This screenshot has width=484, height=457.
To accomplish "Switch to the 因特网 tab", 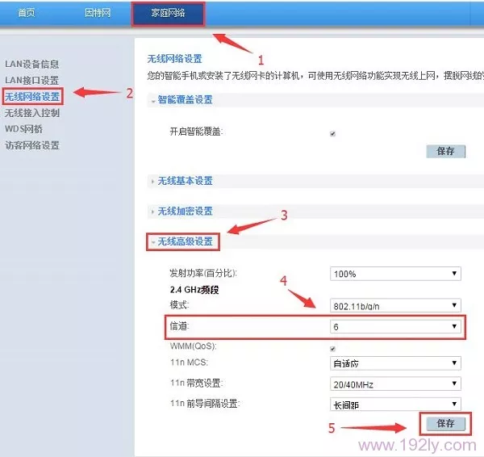I will tap(98, 13).
